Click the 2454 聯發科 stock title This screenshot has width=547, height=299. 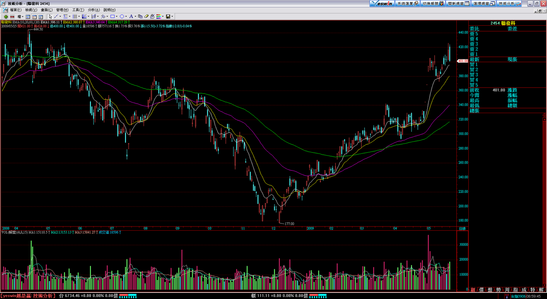pos(503,23)
